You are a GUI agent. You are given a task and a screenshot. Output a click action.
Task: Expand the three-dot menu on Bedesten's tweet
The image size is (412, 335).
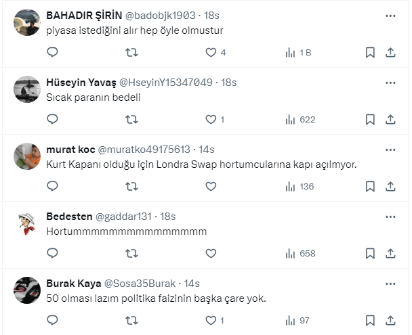point(390,216)
